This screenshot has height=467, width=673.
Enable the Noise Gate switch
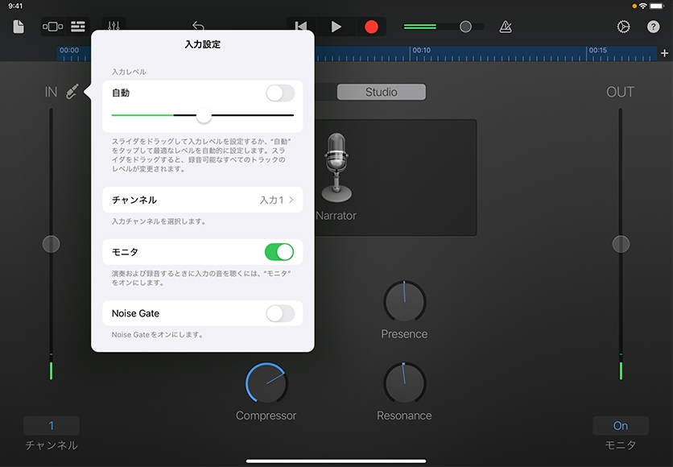(x=279, y=313)
